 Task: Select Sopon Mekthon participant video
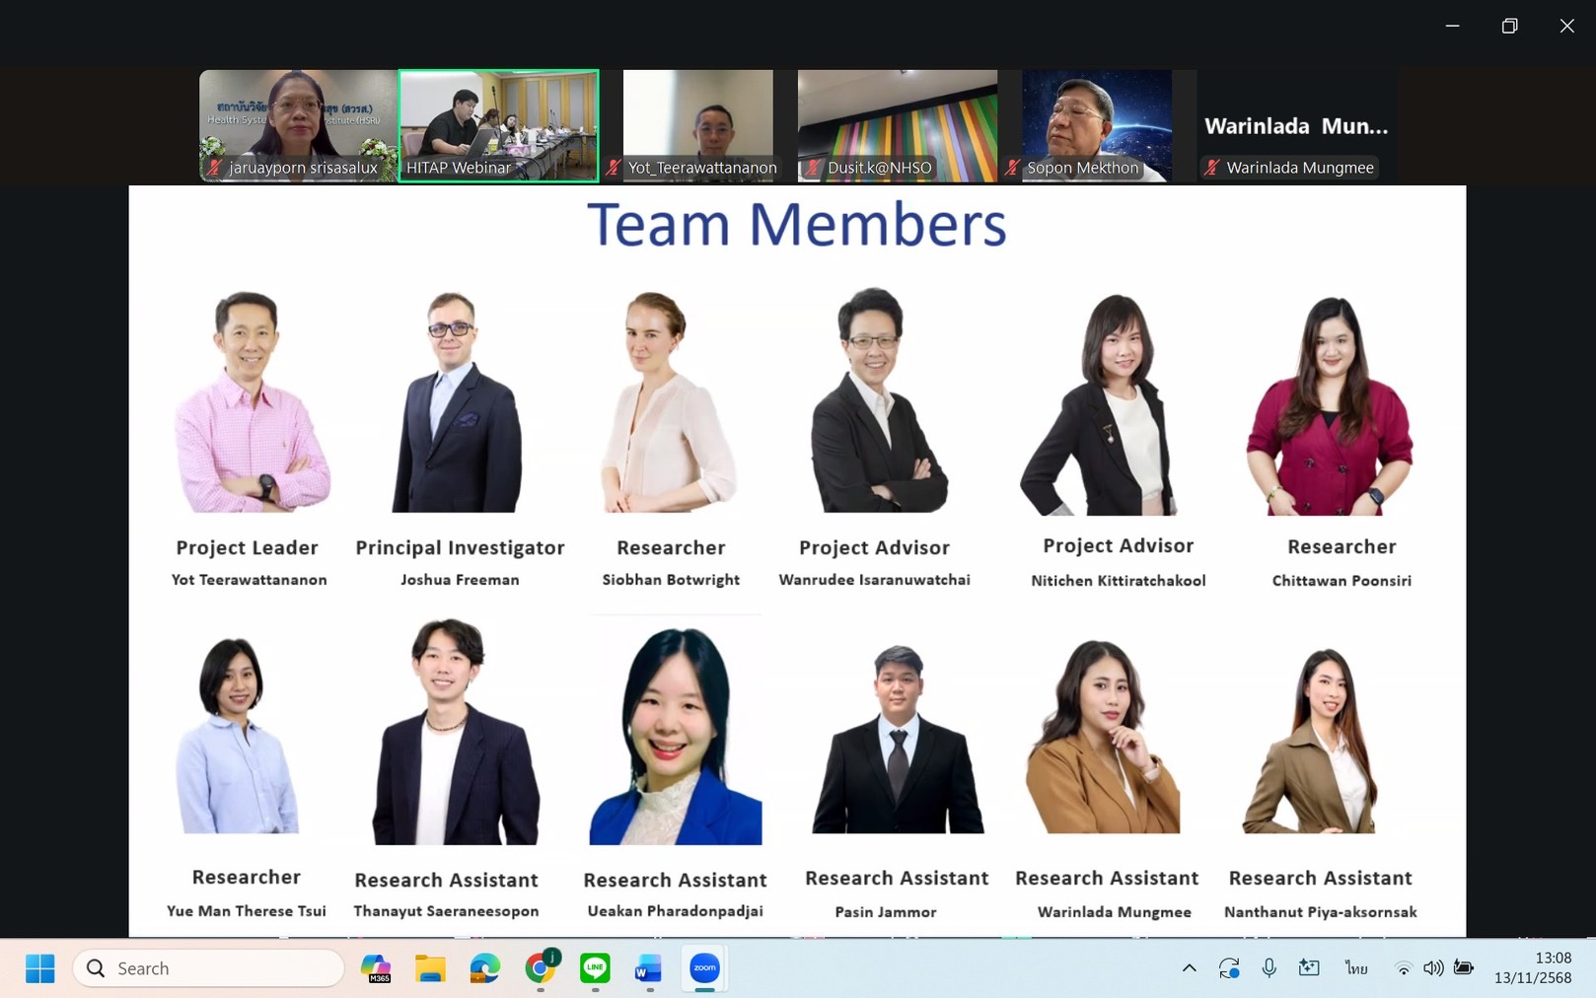[1096, 125]
